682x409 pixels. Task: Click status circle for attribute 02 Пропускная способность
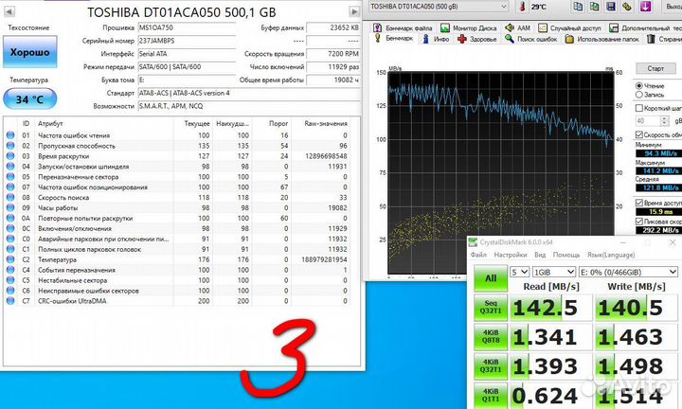(10, 146)
